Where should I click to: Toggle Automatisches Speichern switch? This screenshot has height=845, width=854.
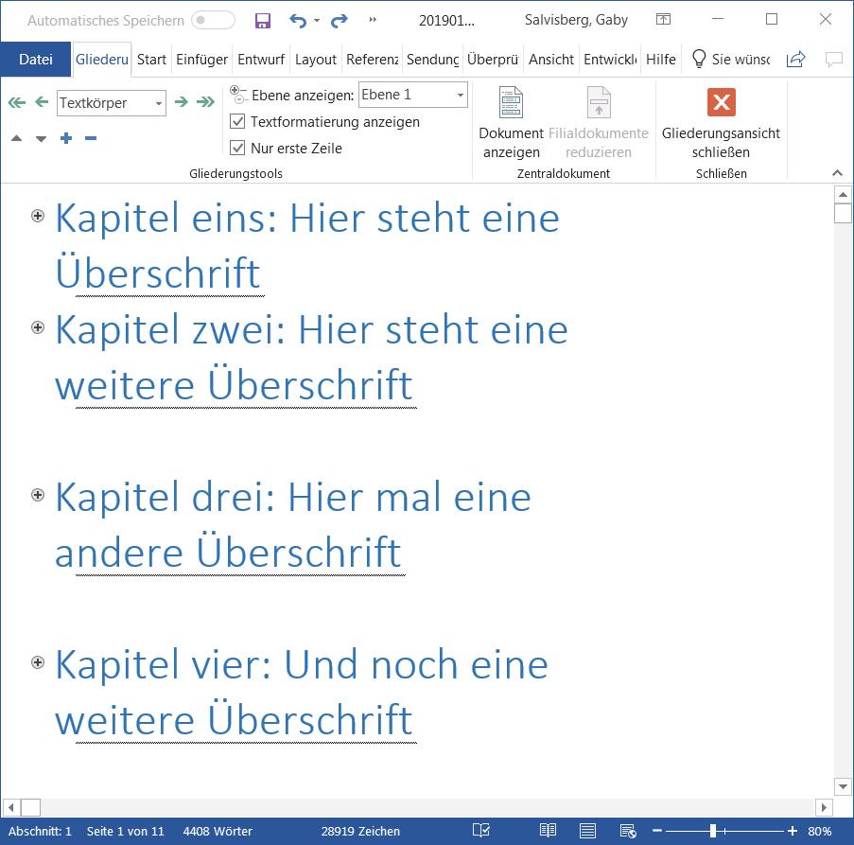[x=213, y=20]
